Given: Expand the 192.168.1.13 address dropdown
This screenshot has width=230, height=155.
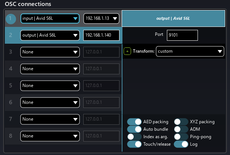Looking at the screenshot, I should pos(101,19).
